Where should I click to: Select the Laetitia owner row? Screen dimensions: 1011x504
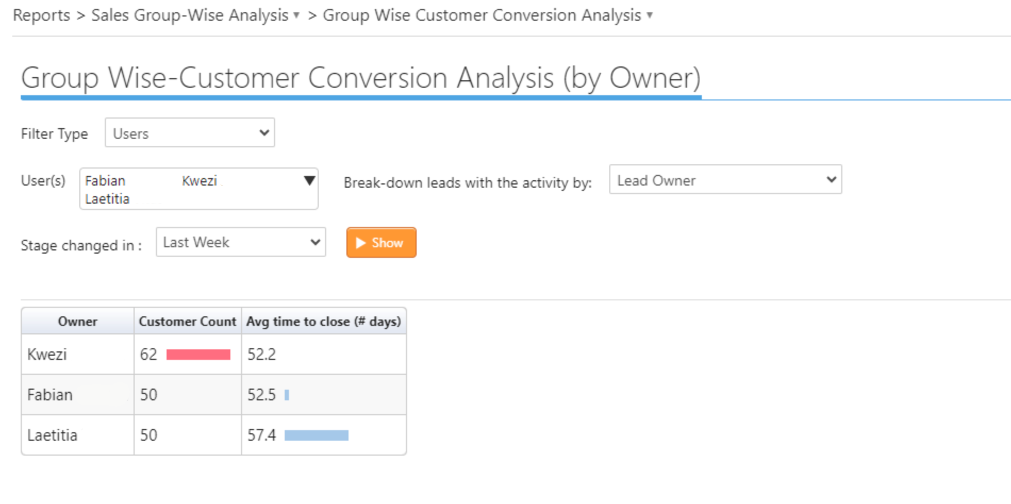[x=53, y=435]
